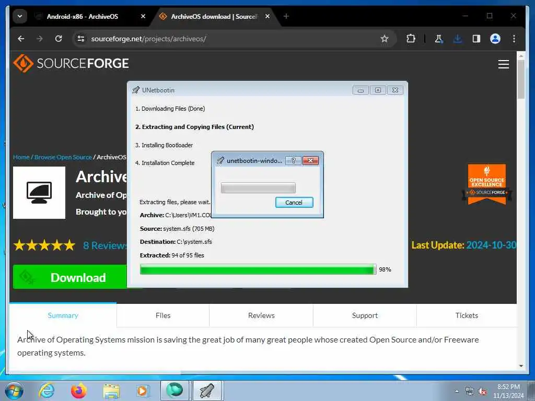Select the Summary tab
Screen dimensions: 535x401
(x=63, y=315)
